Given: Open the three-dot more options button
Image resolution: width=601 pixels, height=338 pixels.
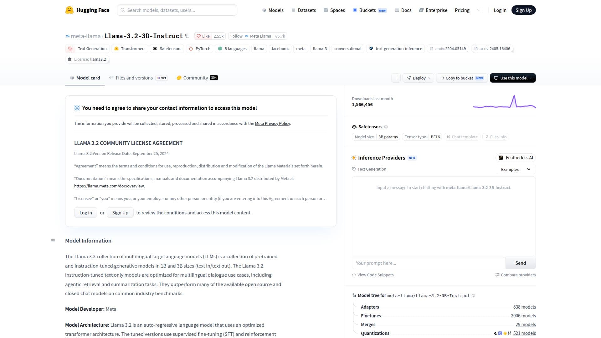Looking at the screenshot, I should click(x=396, y=78).
